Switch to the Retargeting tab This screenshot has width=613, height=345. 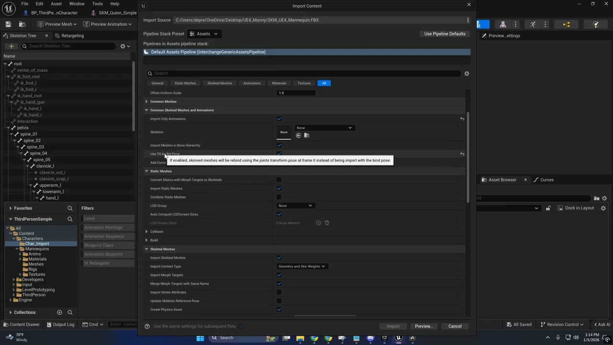69,35
